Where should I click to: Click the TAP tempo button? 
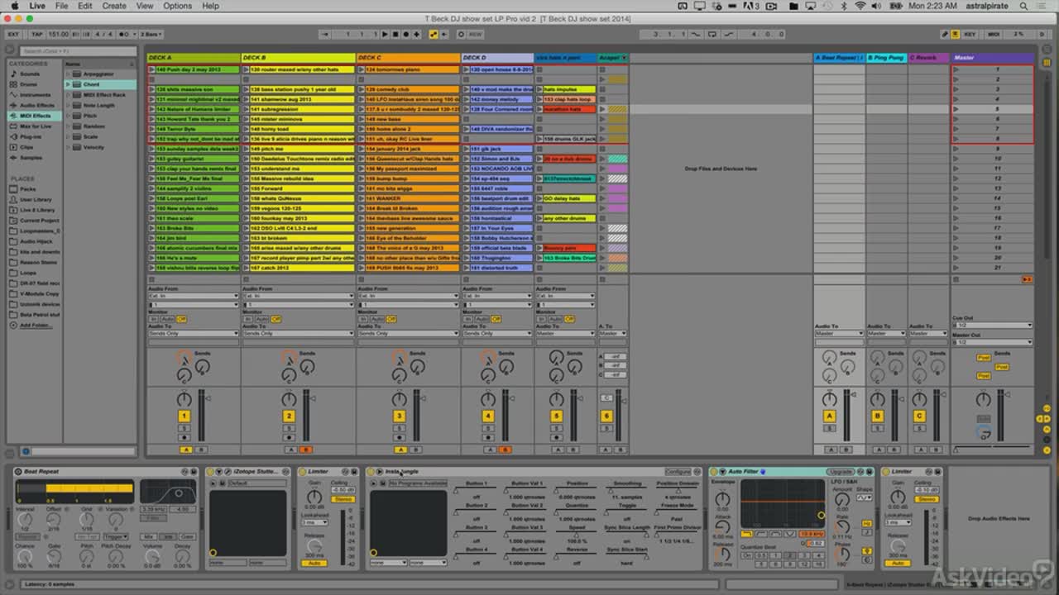tap(36, 34)
